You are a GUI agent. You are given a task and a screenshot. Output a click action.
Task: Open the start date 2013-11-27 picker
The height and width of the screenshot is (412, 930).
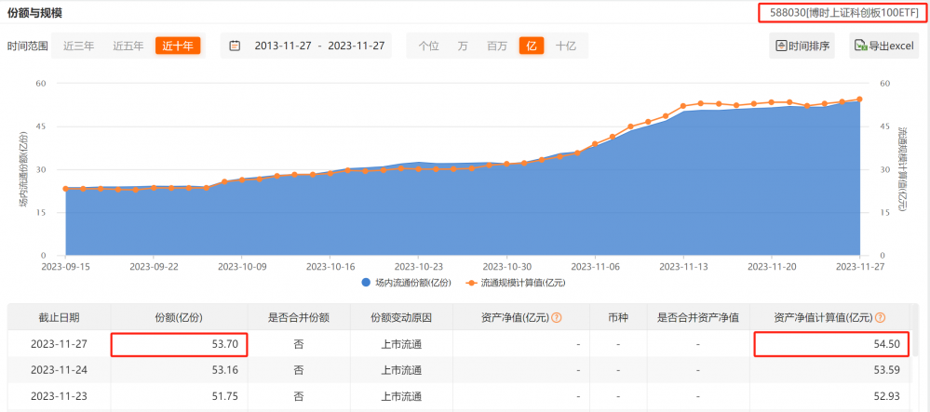pyautogui.click(x=282, y=46)
